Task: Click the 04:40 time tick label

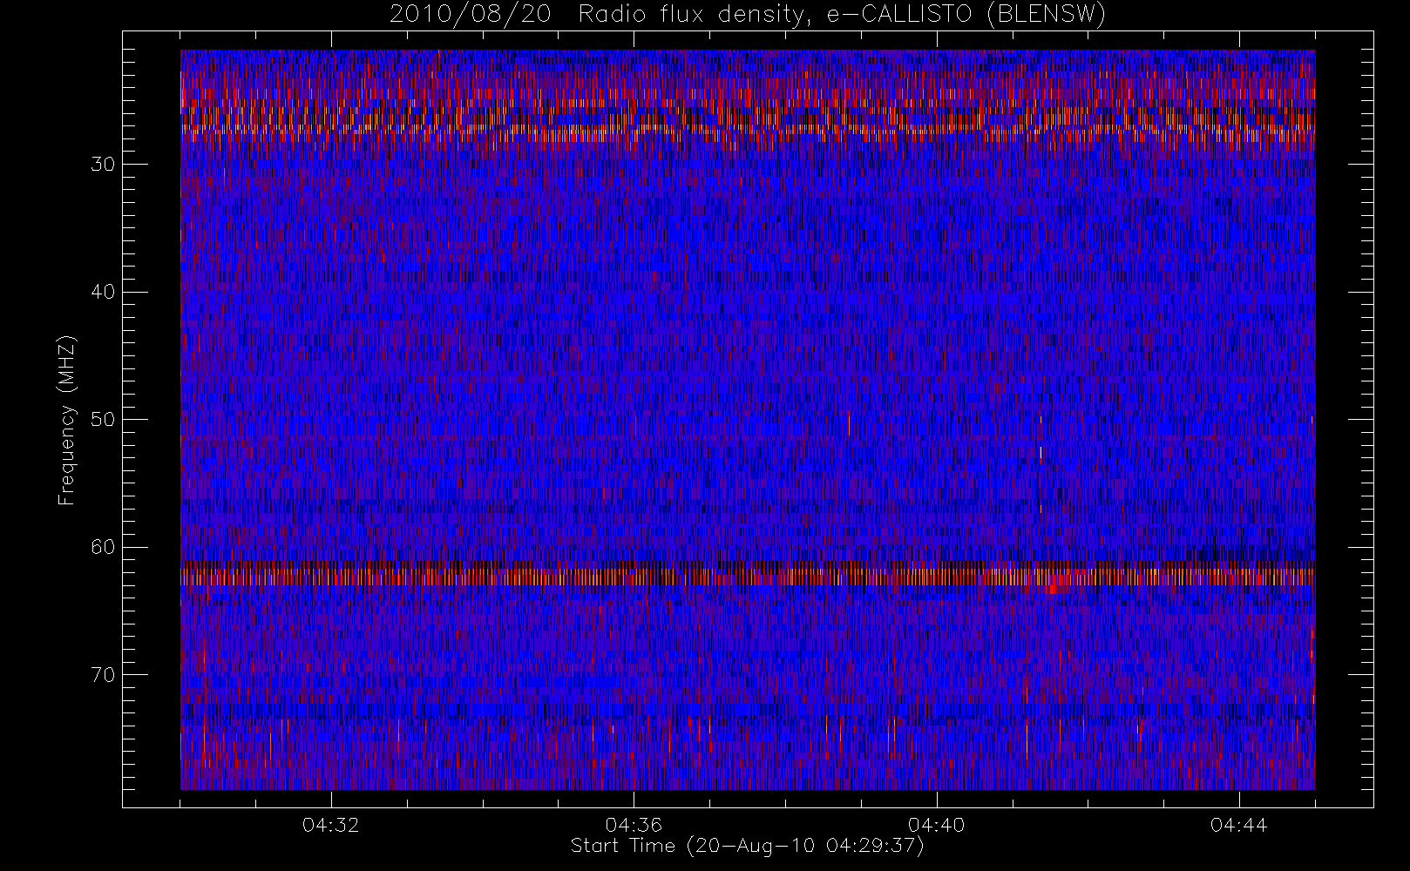Action: (936, 825)
